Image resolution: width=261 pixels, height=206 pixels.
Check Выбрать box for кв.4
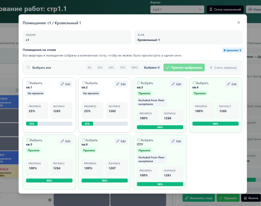coord(194,83)
